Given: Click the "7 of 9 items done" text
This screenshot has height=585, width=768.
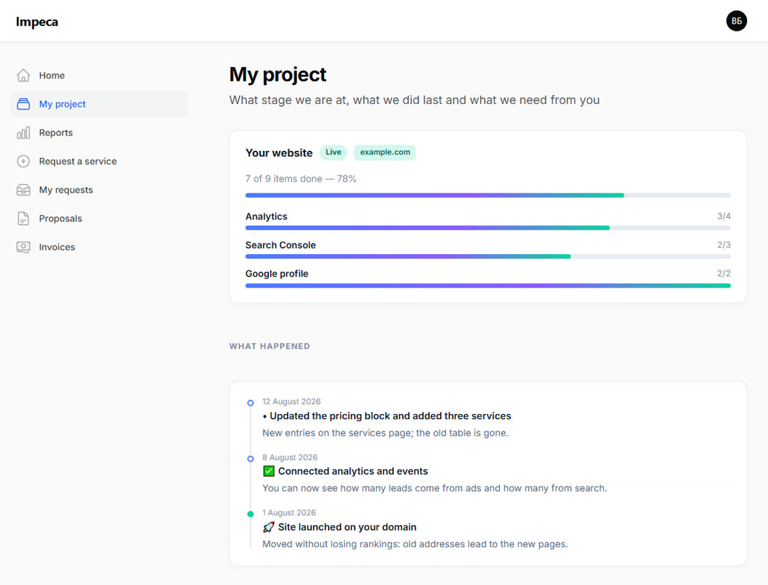Looking at the screenshot, I should (x=301, y=179).
